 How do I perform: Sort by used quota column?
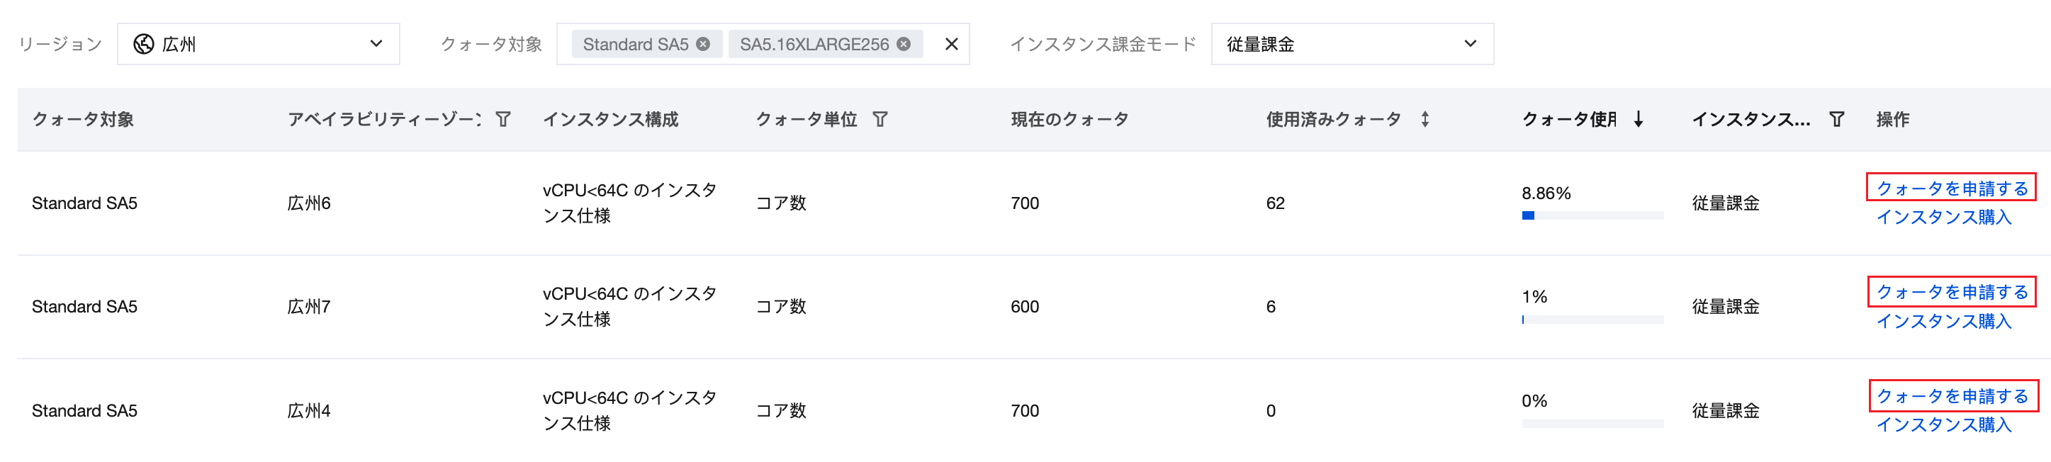coord(1425,120)
